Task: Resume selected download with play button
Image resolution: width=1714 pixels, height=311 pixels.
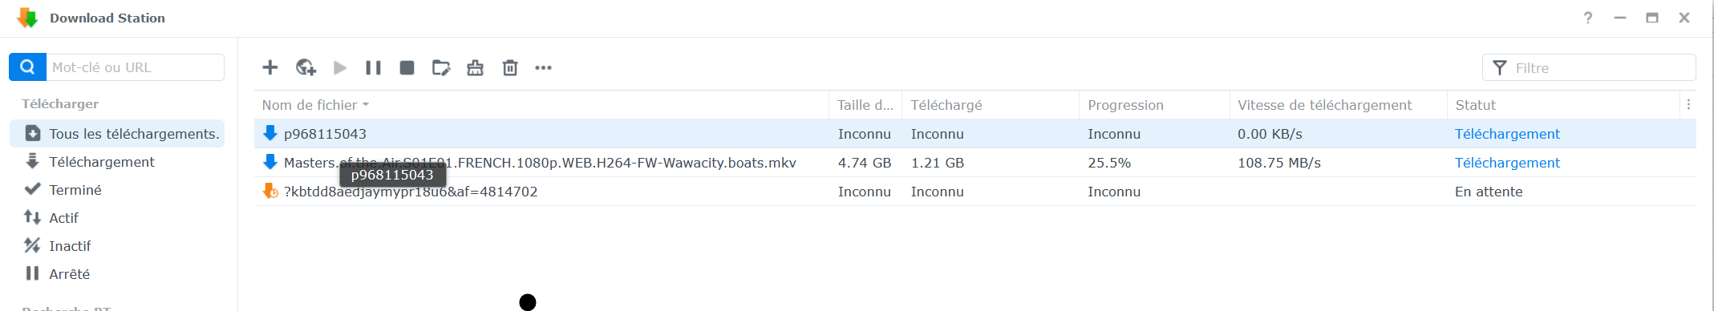Action: (340, 67)
